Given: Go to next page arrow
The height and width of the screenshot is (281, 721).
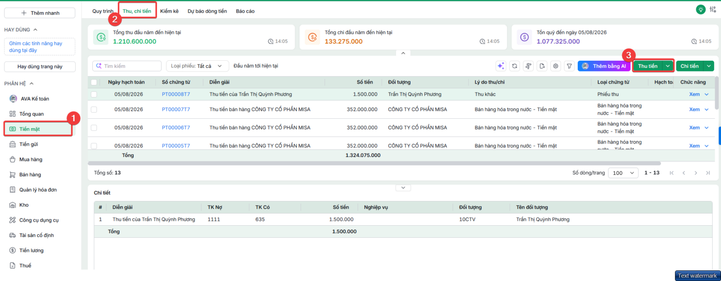Looking at the screenshot, I should pyautogui.click(x=696, y=173).
